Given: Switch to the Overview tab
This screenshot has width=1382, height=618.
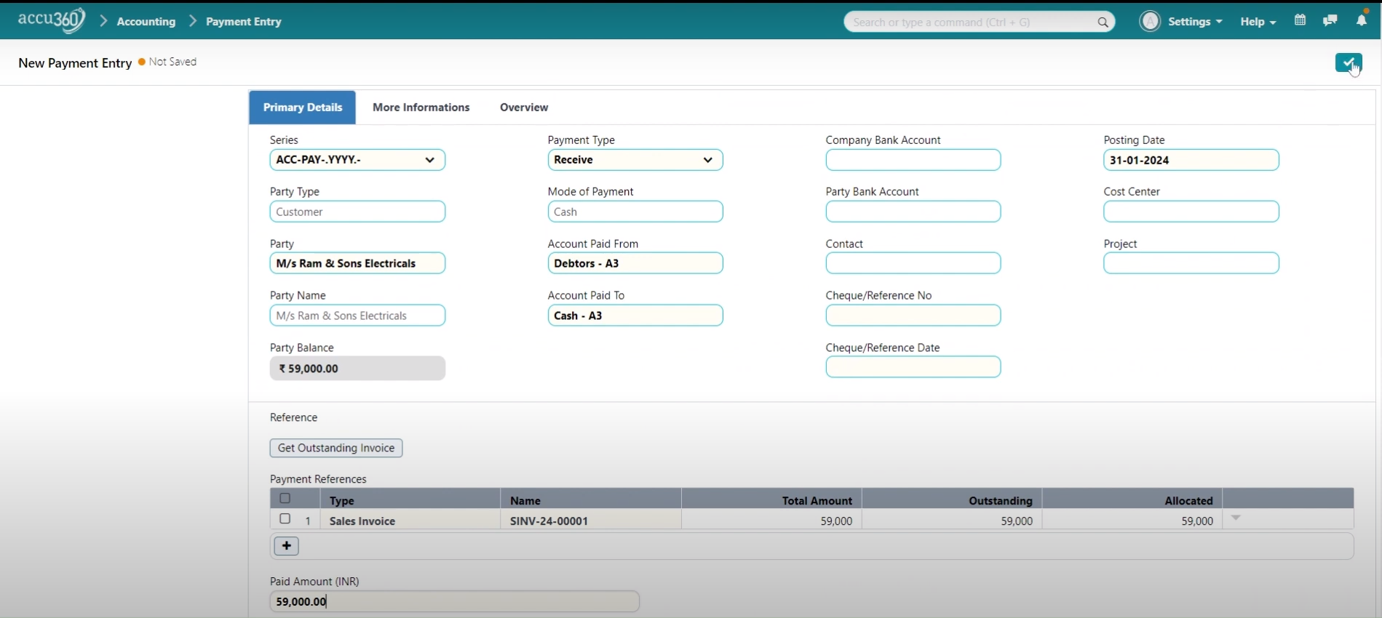Looking at the screenshot, I should click(x=524, y=108).
